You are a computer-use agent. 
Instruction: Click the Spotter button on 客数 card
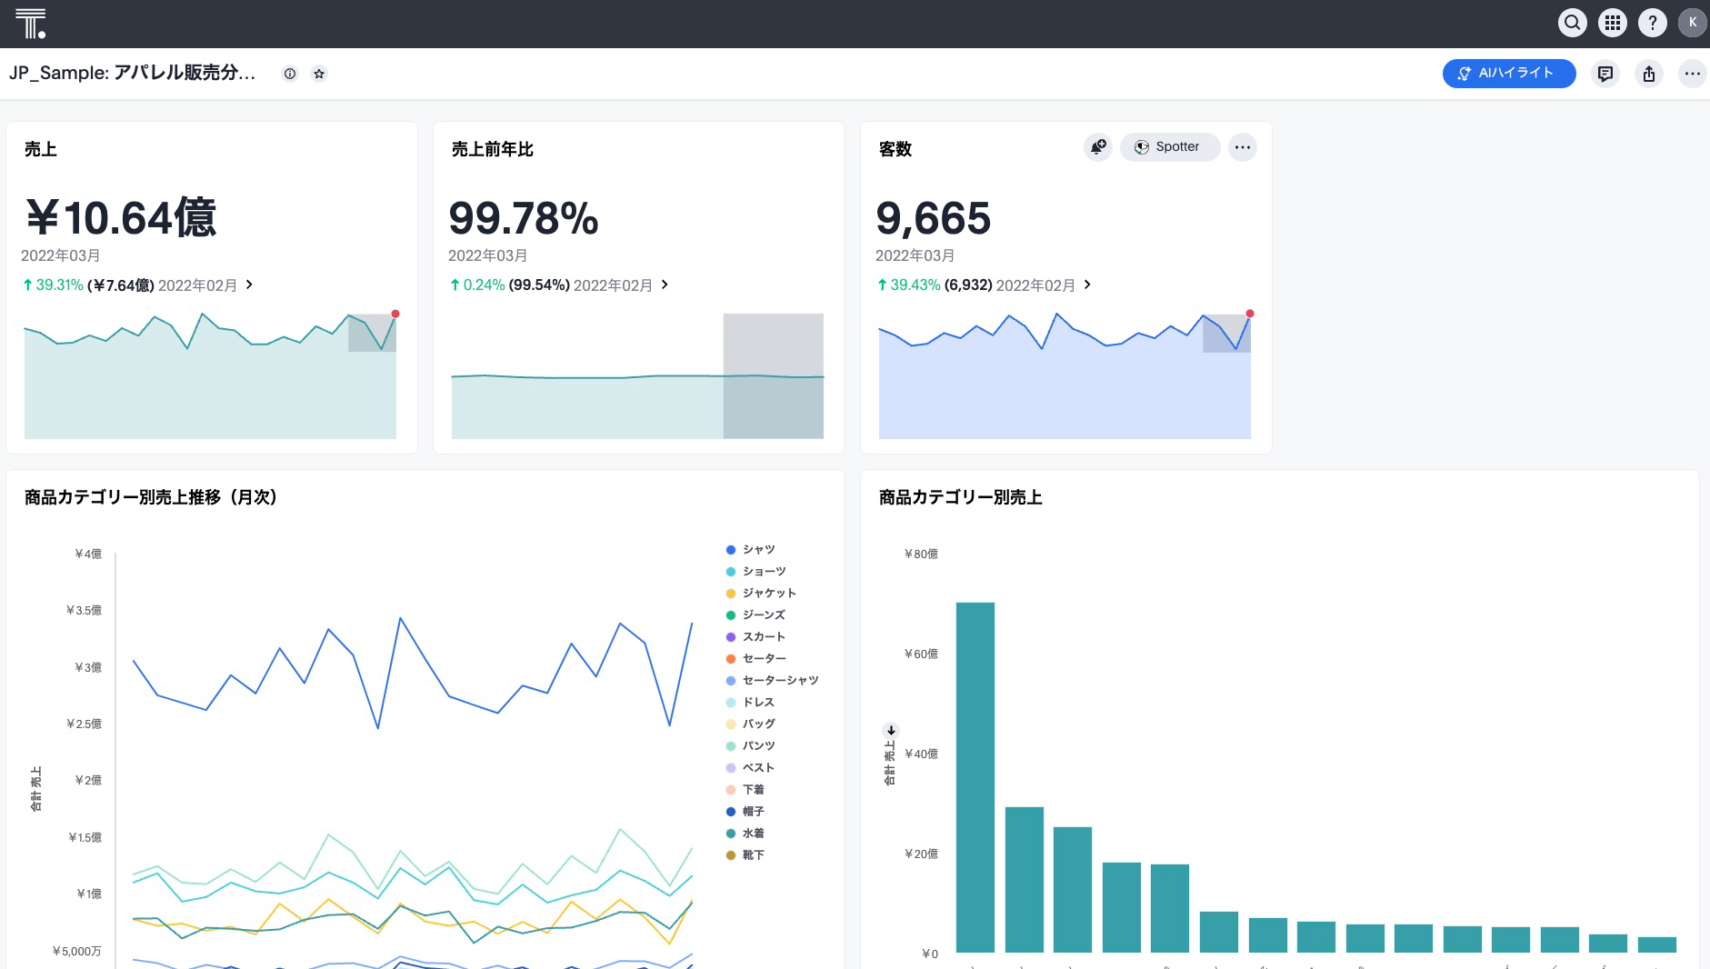click(x=1169, y=147)
